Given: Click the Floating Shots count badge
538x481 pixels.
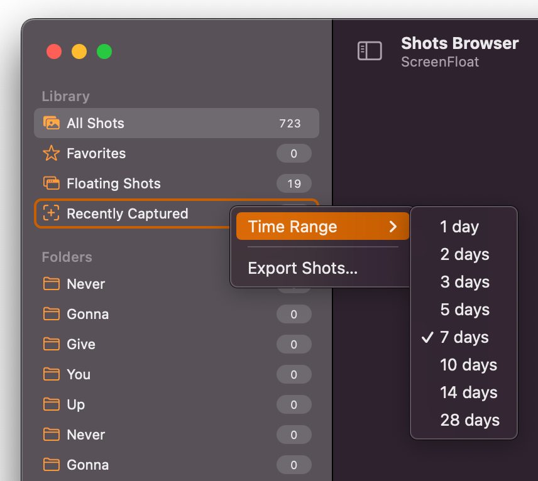Looking at the screenshot, I should (x=294, y=183).
